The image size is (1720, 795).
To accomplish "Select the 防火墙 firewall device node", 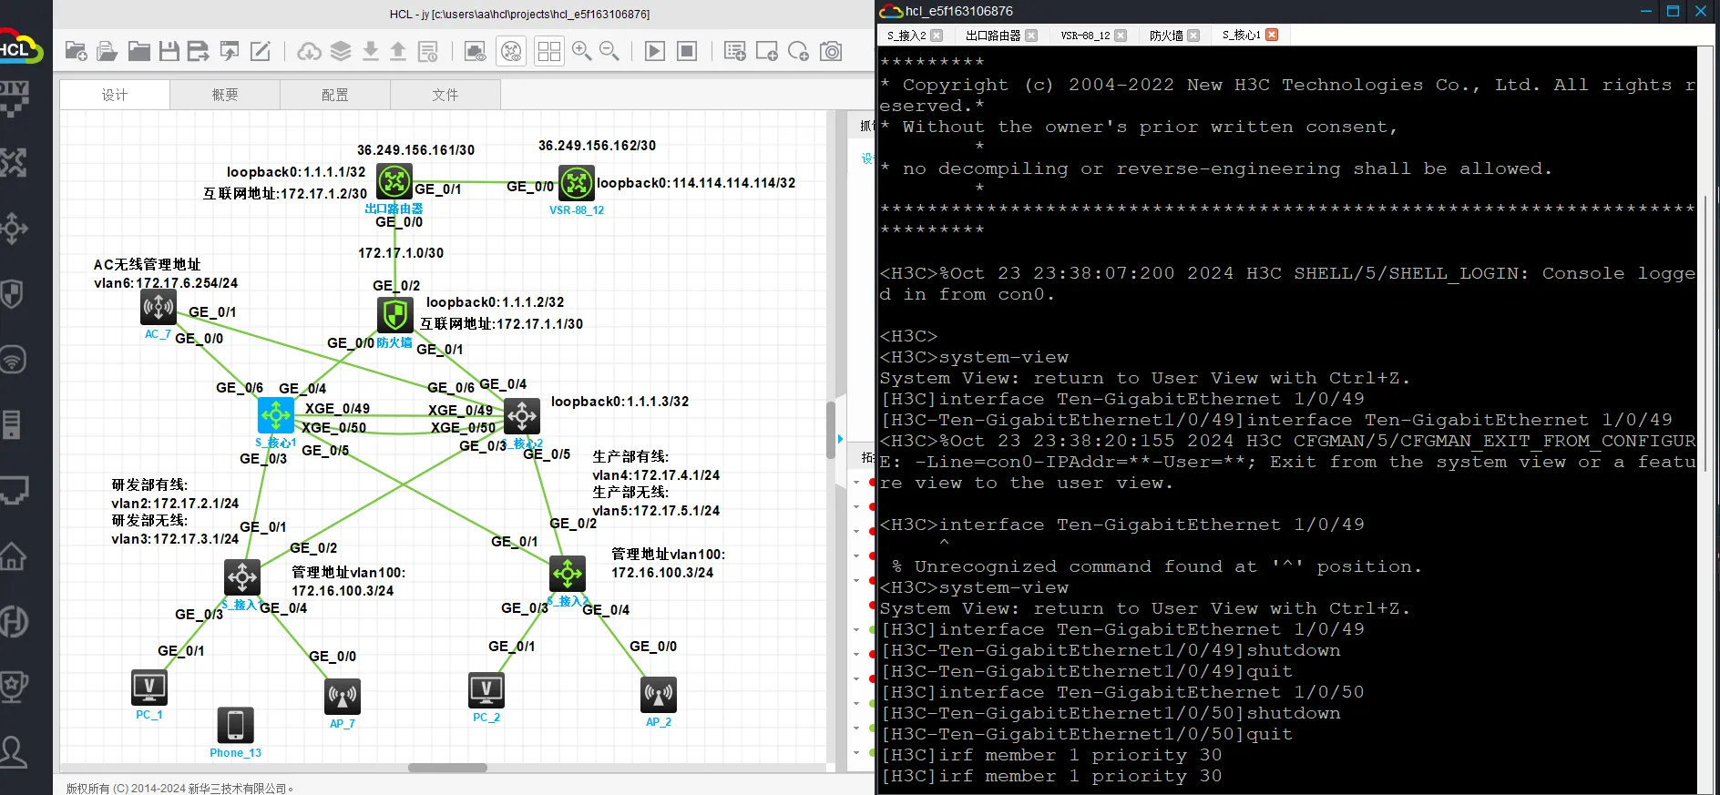I will click(x=395, y=315).
